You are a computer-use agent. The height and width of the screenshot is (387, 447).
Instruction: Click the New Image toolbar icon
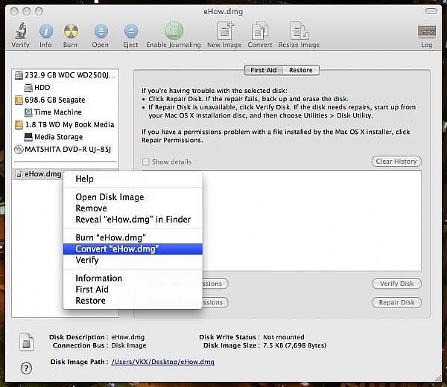225,31
